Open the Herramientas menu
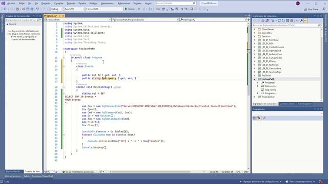 tap(108, 4)
